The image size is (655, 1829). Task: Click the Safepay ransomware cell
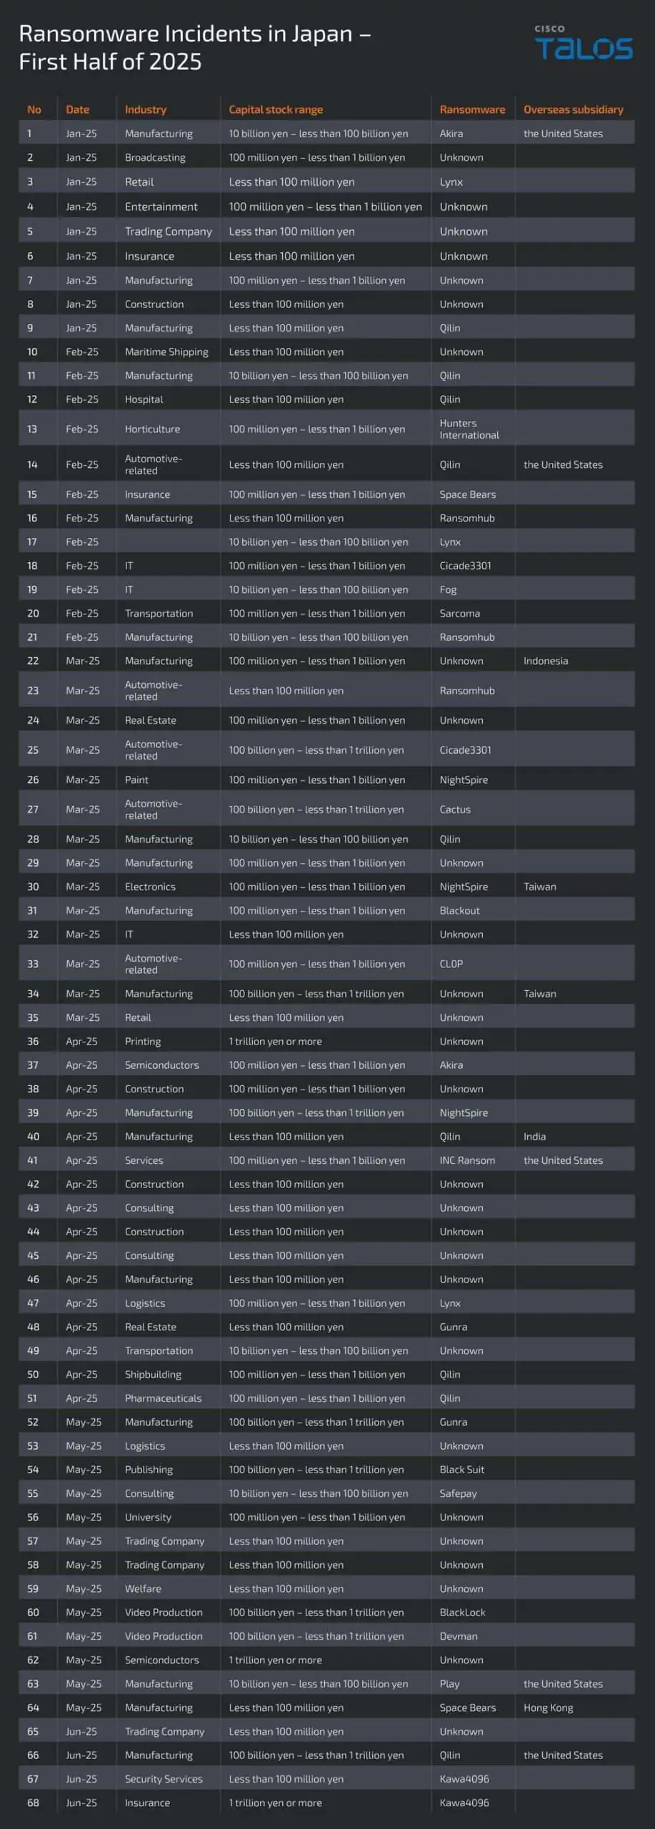[x=458, y=1493]
